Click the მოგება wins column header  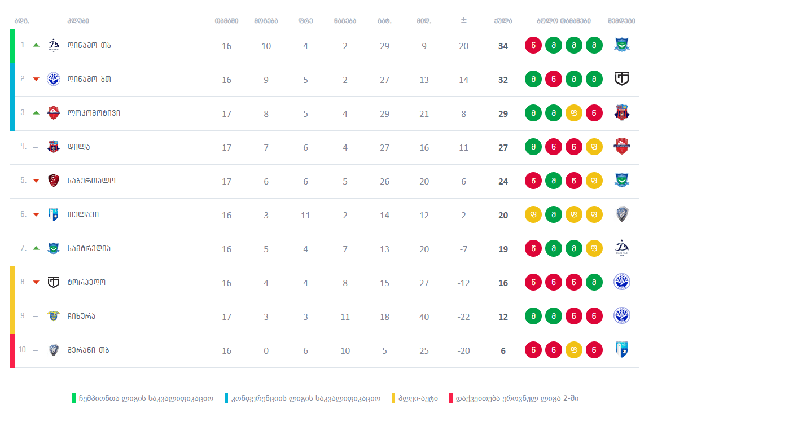[266, 21]
